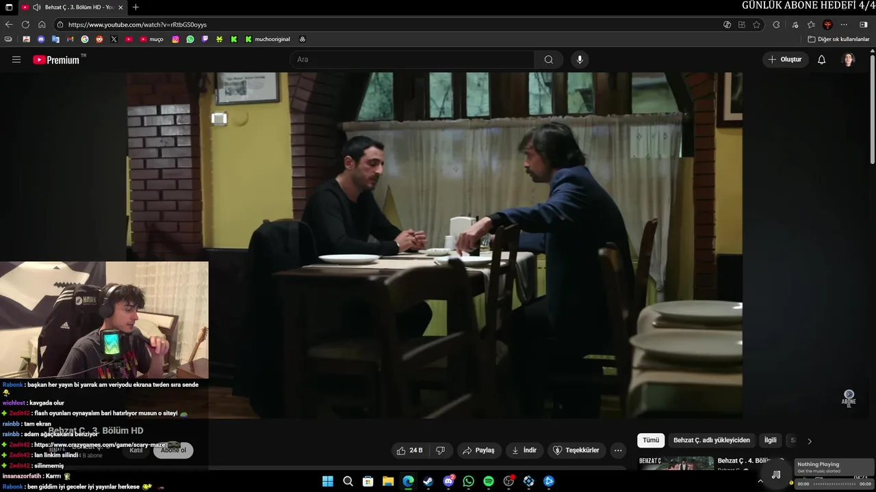Open crazygames link in chat overlay
This screenshot has width=876, height=492.
[x=100, y=445]
